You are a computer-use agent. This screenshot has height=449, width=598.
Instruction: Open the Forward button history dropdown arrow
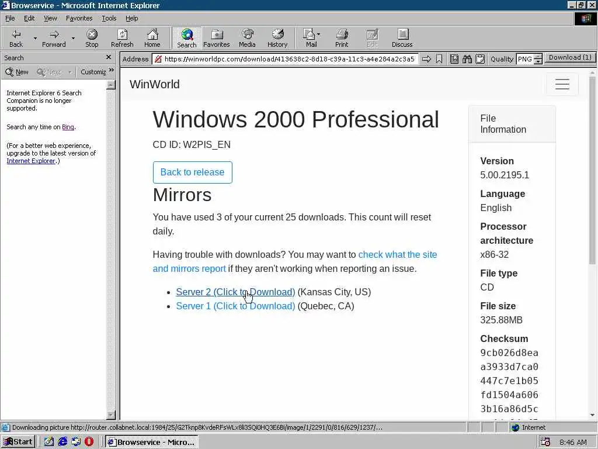tap(73, 38)
